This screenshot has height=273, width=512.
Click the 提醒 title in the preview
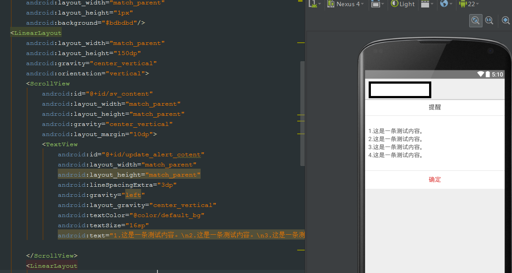coord(435,107)
